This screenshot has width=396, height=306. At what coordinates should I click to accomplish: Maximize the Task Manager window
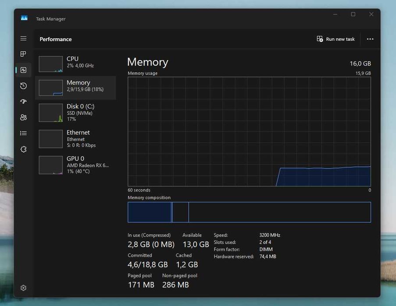353,14
